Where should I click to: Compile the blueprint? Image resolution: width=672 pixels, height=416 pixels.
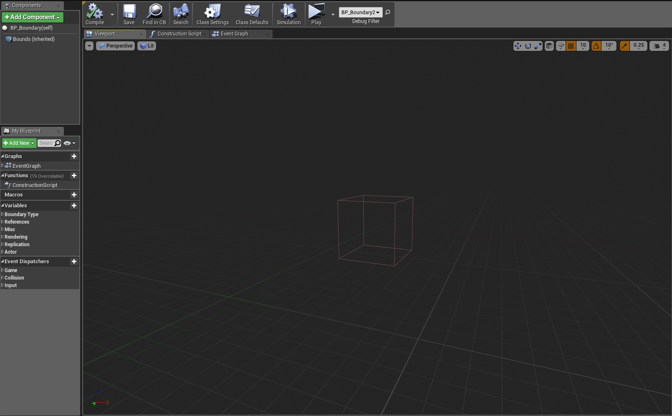95,14
